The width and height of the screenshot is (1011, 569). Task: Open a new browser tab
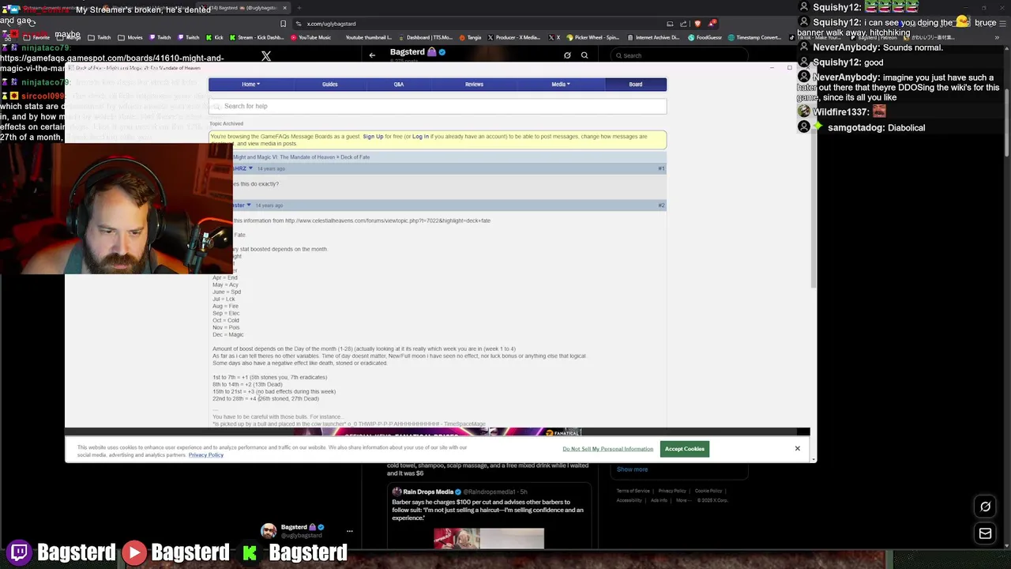(299, 8)
